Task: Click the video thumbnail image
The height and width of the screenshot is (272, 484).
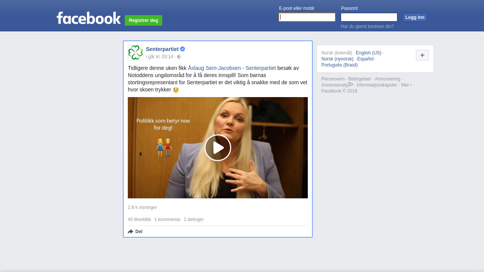Action: (x=218, y=148)
